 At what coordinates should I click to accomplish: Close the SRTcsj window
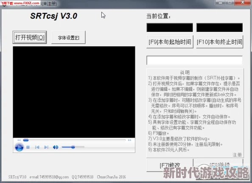[x=243, y=3]
